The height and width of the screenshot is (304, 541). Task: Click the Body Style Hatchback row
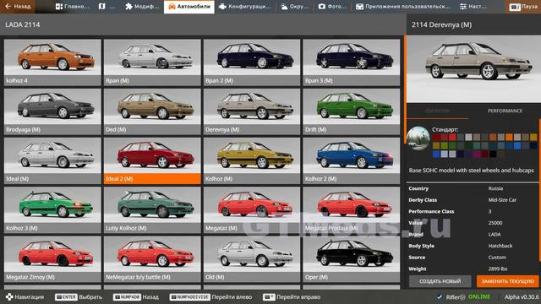tap(471, 246)
